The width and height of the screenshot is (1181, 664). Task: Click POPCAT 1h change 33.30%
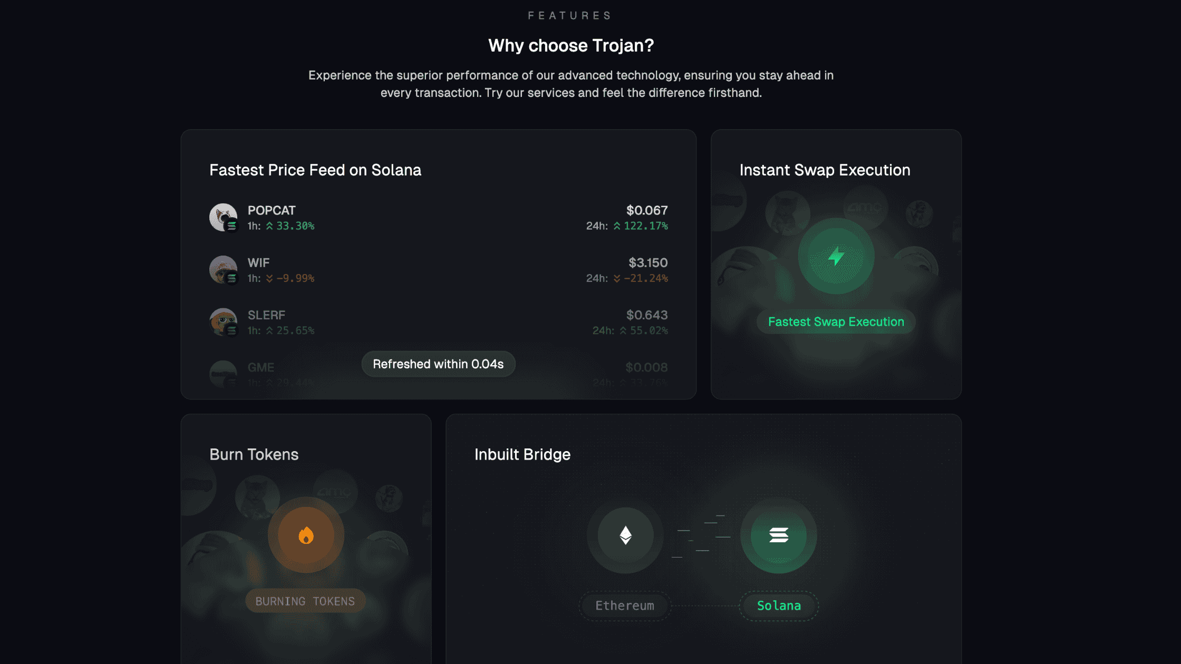click(290, 226)
